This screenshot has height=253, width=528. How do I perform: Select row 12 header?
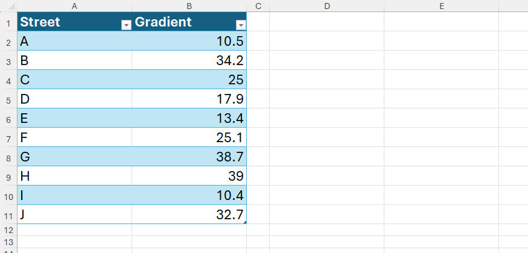click(8, 230)
